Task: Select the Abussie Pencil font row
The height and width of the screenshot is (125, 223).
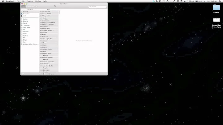Action: click(49, 28)
